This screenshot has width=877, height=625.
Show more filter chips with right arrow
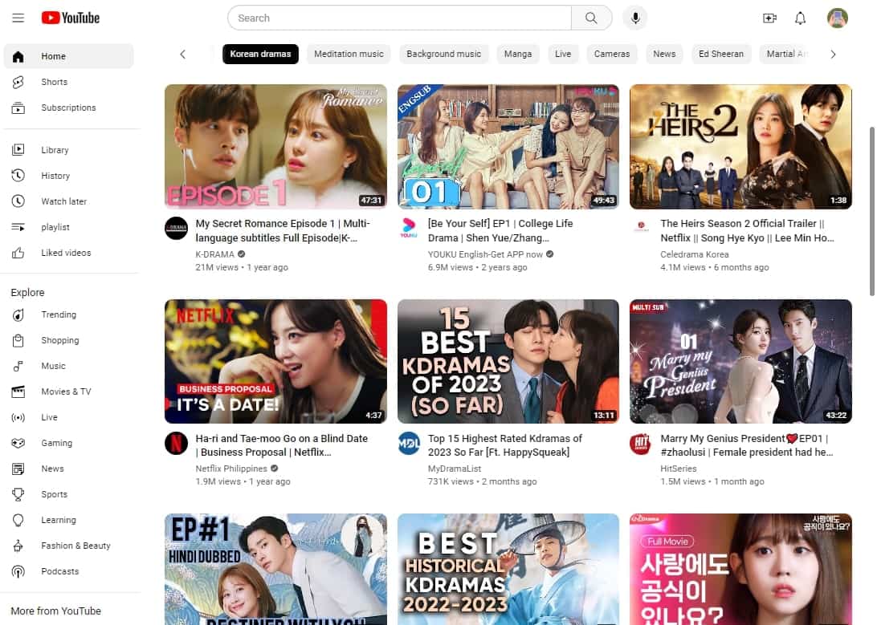(834, 55)
